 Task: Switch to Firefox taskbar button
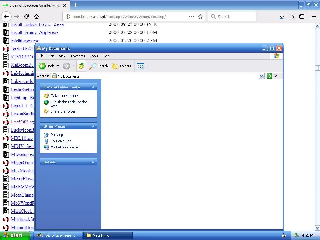(58, 236)
